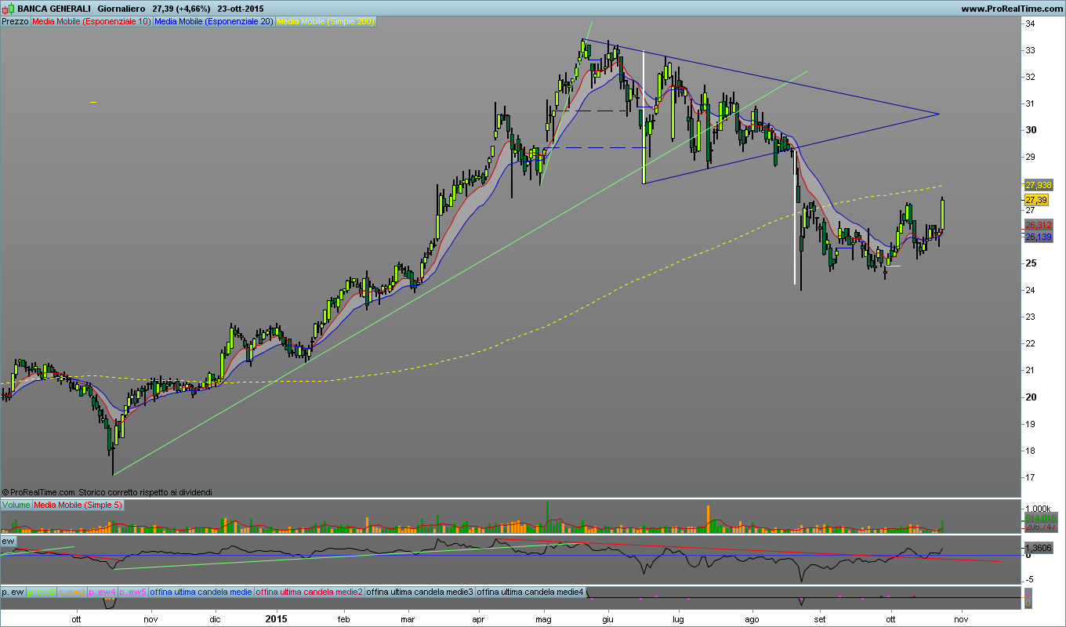Select the p. ew5 label
Screen dimensions: 1066x627
[x=132, y=593]
